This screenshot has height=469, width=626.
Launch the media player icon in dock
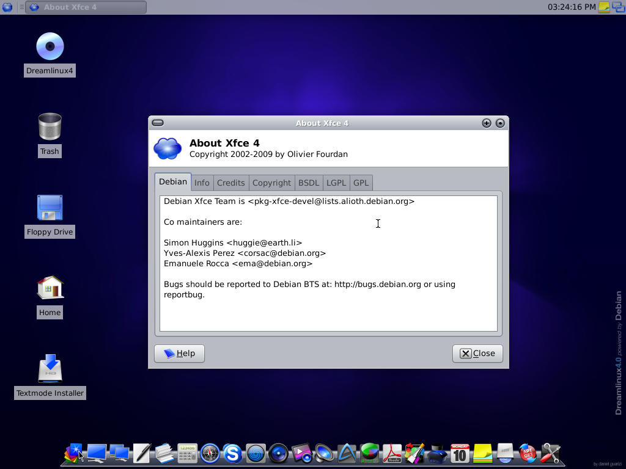tap(301, 454)
